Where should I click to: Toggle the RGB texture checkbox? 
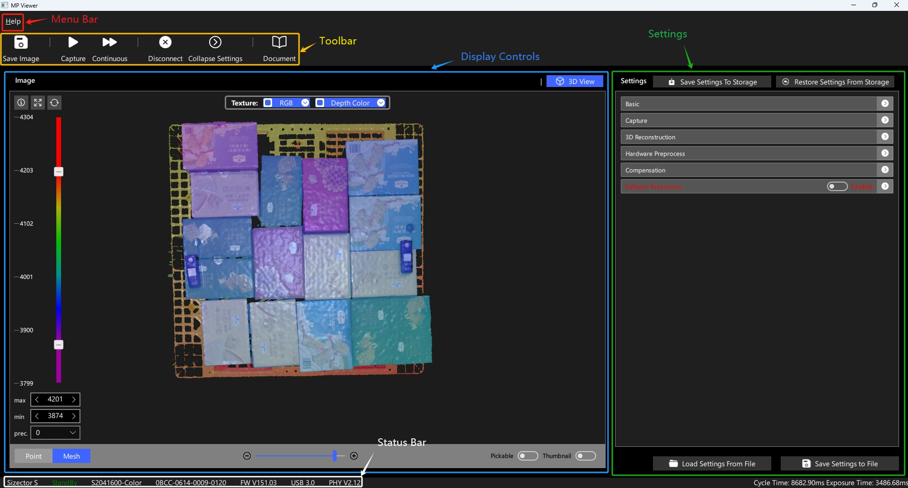[268, 103]
